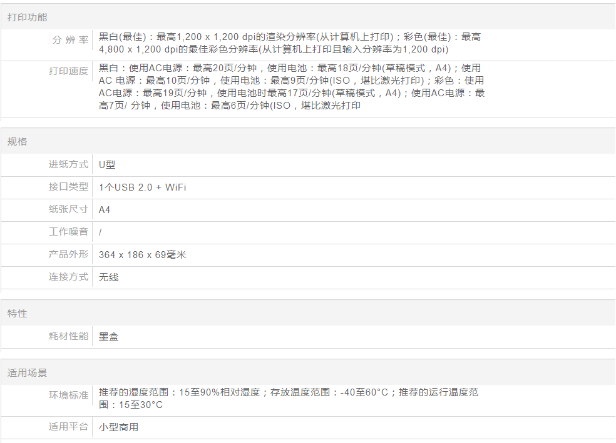Select the 接口类型 label
The height and width of the screenshot is (443, 616).
click(x=68, y=187)
